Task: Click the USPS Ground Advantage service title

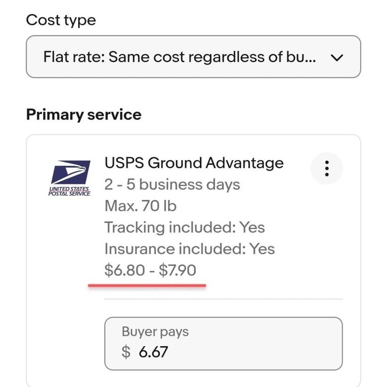Action: coord(194,163)
